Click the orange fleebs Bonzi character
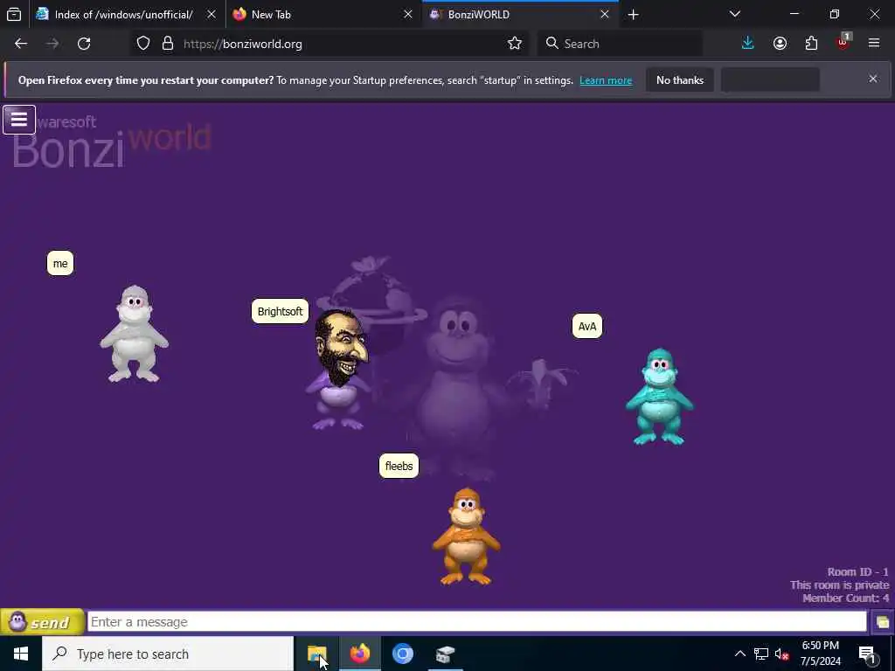895x671 pixels. pos(467,536)
